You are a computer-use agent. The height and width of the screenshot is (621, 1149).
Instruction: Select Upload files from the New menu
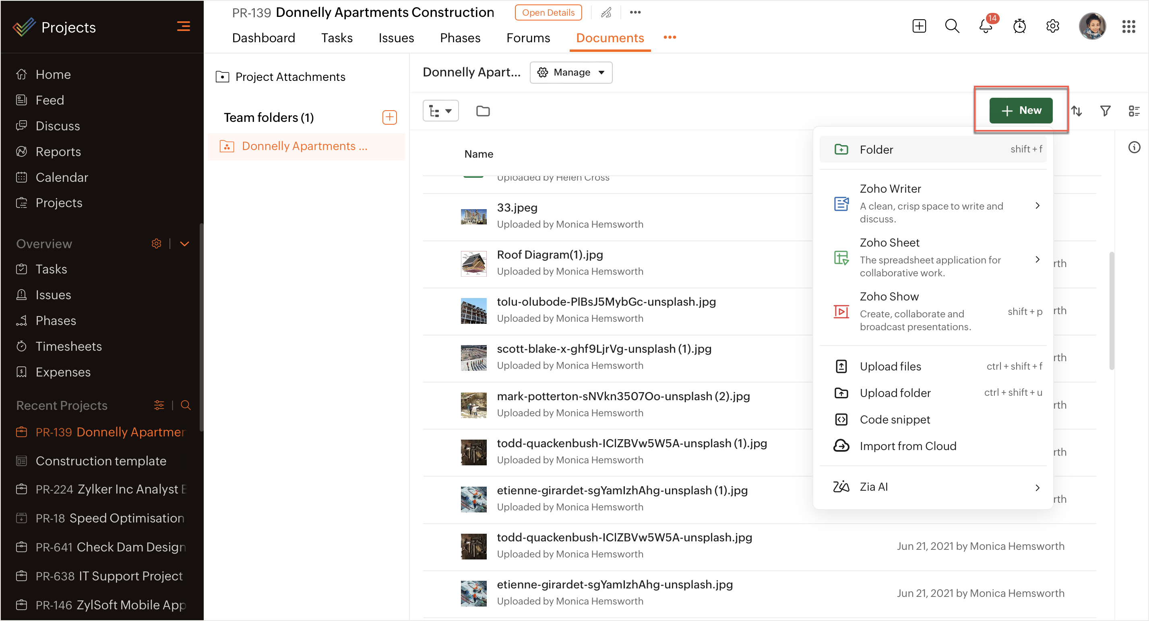(x=890, y=366)
